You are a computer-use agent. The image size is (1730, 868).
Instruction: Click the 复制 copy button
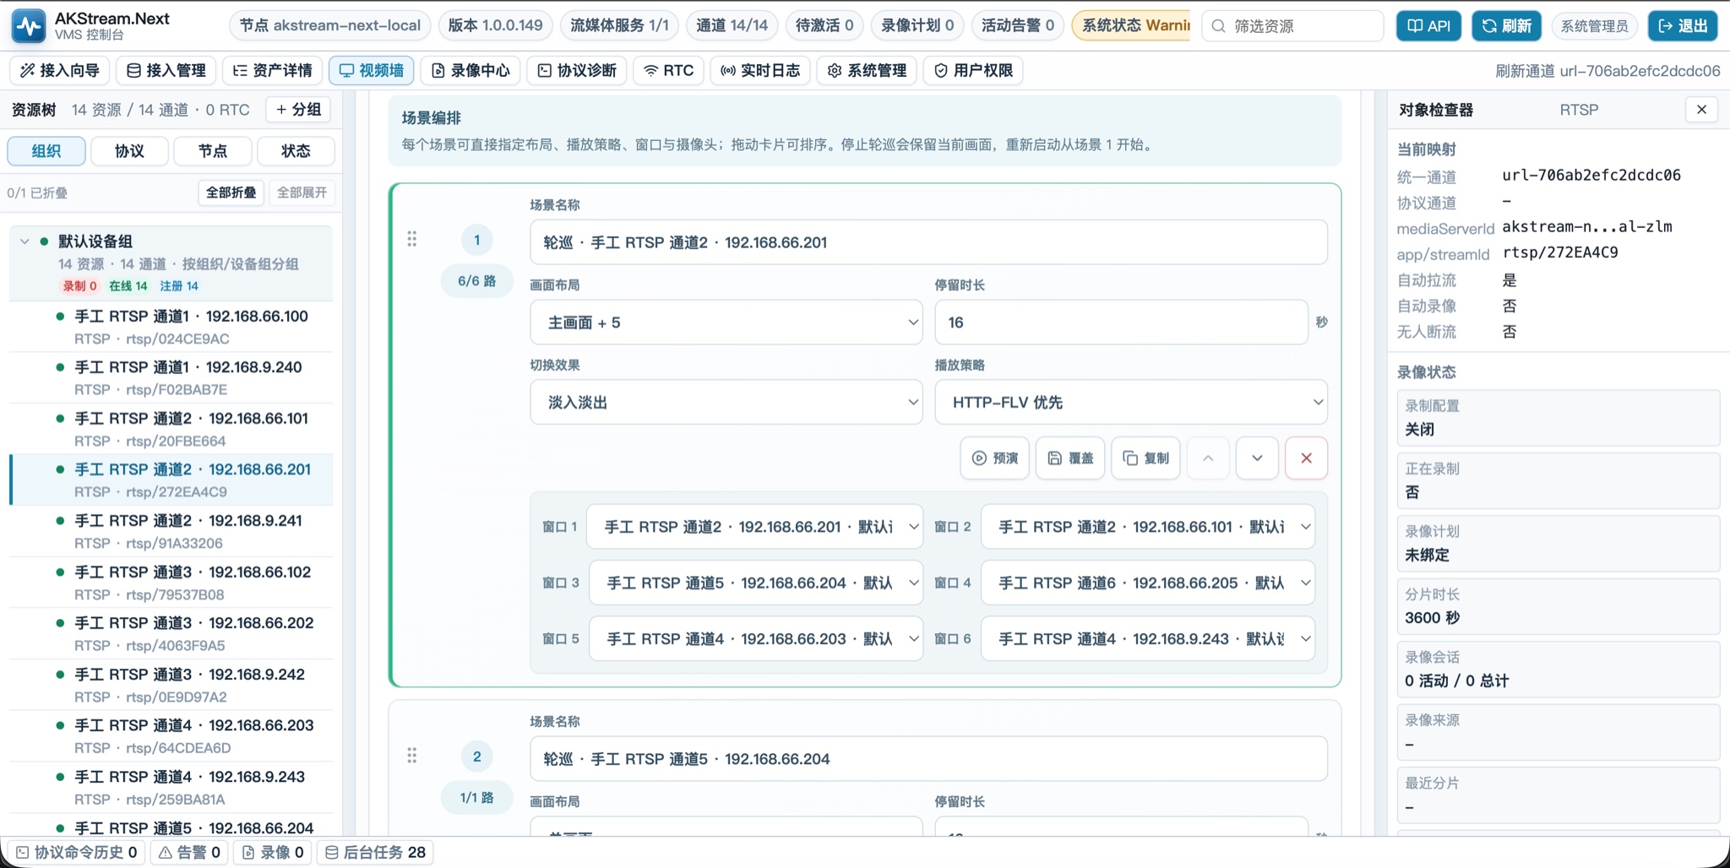1145,458
